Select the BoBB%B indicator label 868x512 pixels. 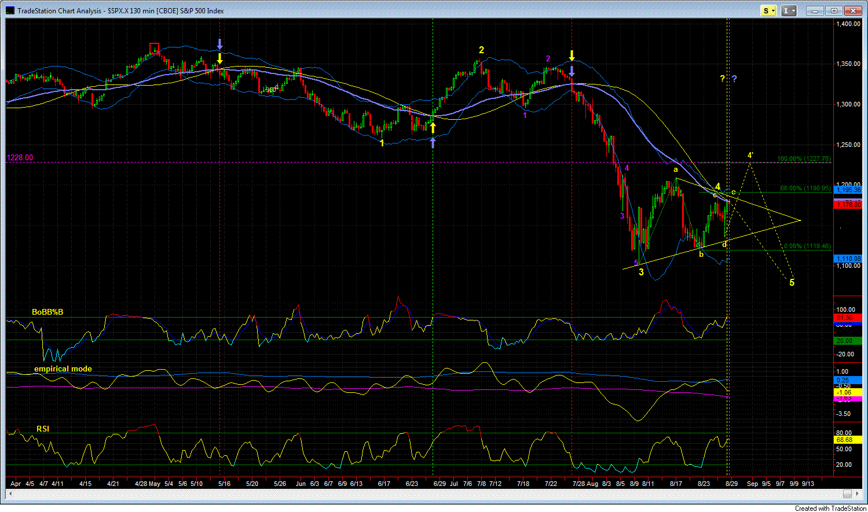tap(47, 312)
